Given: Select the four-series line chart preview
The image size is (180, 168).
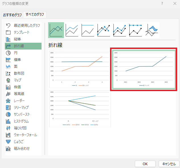Looking at the screenshot, I should pos(80,109).
